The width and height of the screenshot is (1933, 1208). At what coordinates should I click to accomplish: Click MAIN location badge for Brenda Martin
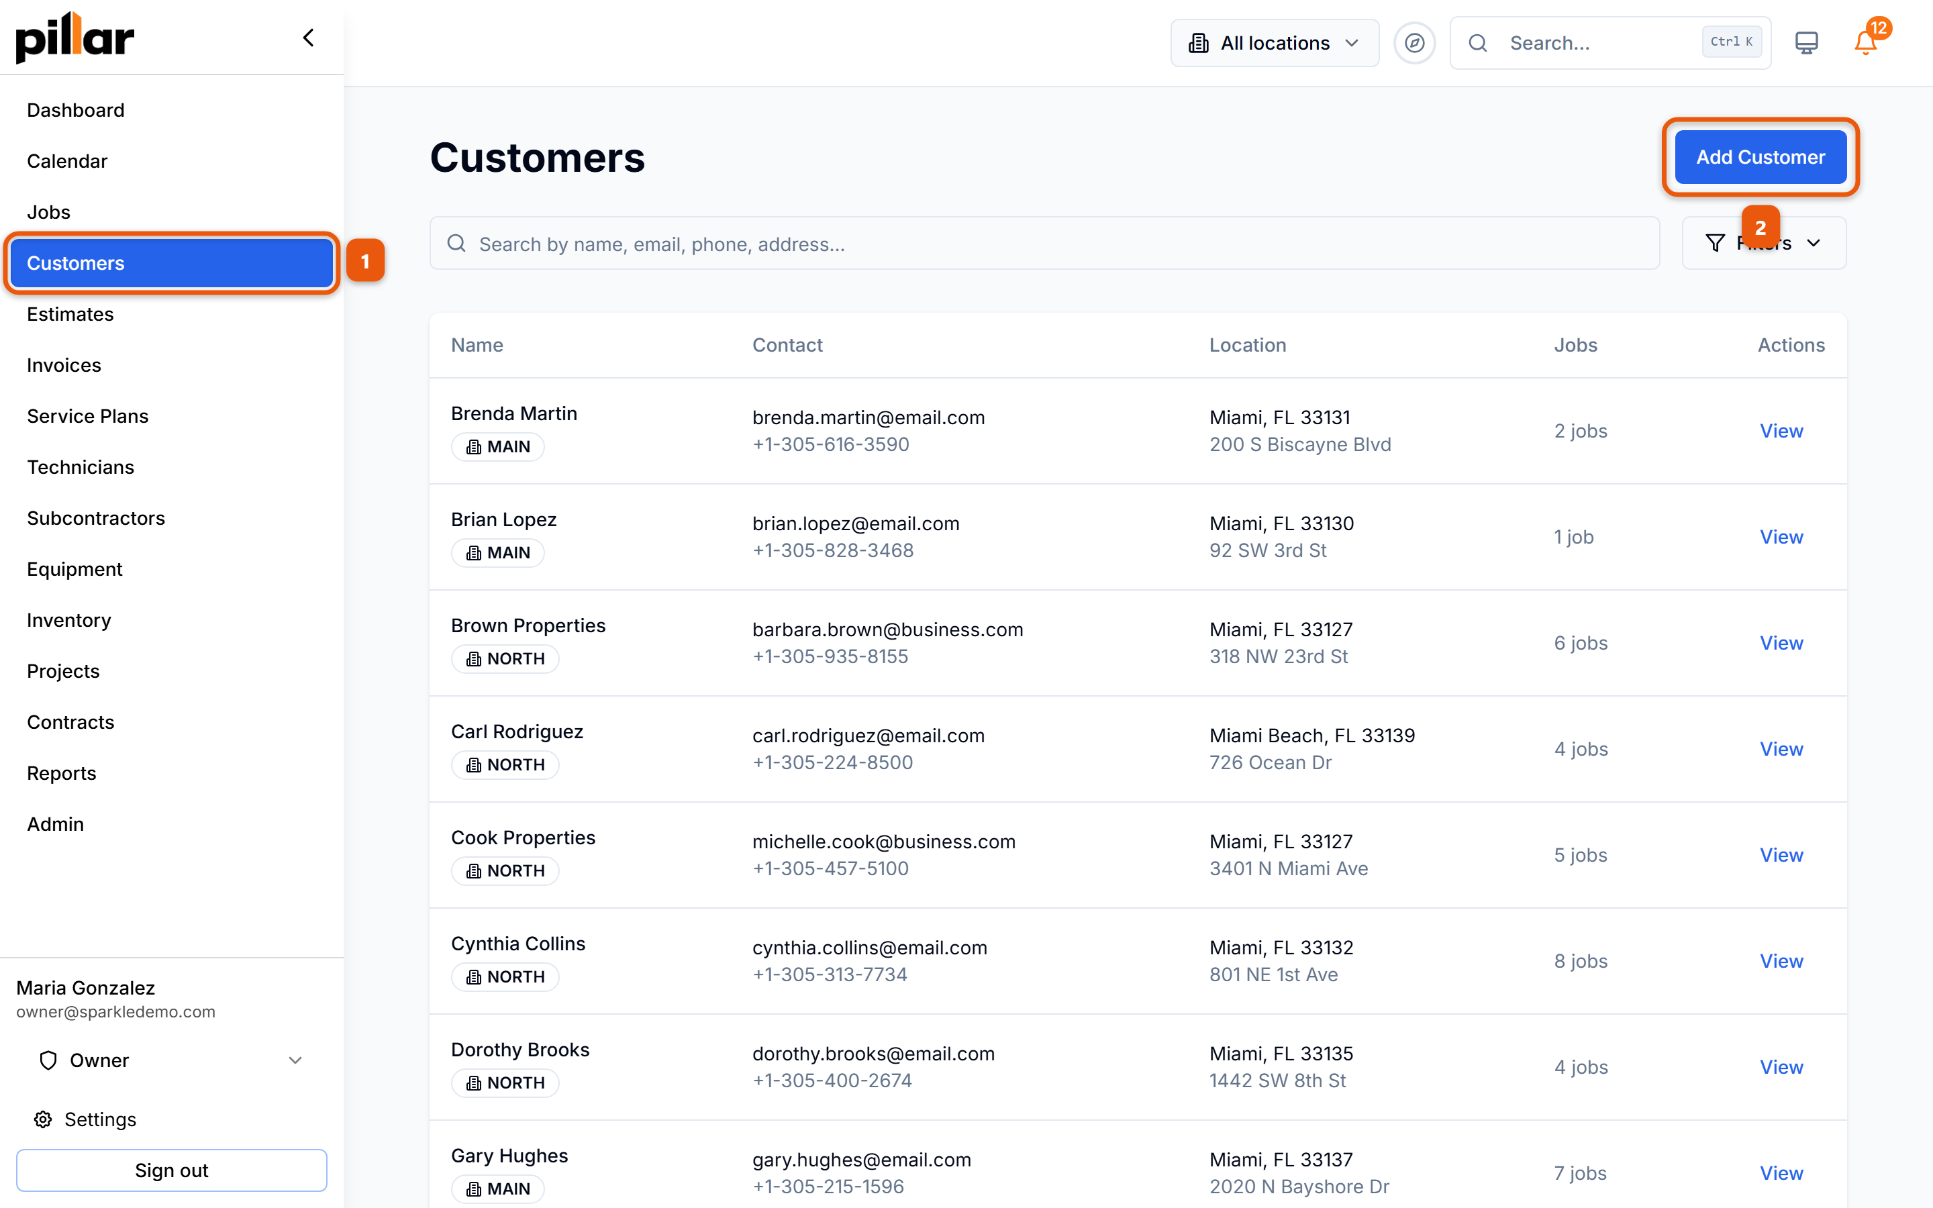[497, 446]
